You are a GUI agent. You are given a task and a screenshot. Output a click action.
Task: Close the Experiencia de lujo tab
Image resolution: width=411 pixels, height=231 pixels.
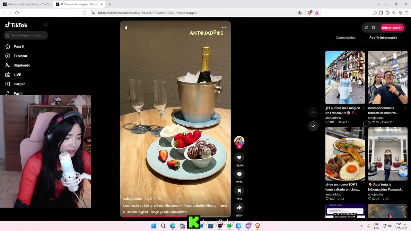(102, 4)
